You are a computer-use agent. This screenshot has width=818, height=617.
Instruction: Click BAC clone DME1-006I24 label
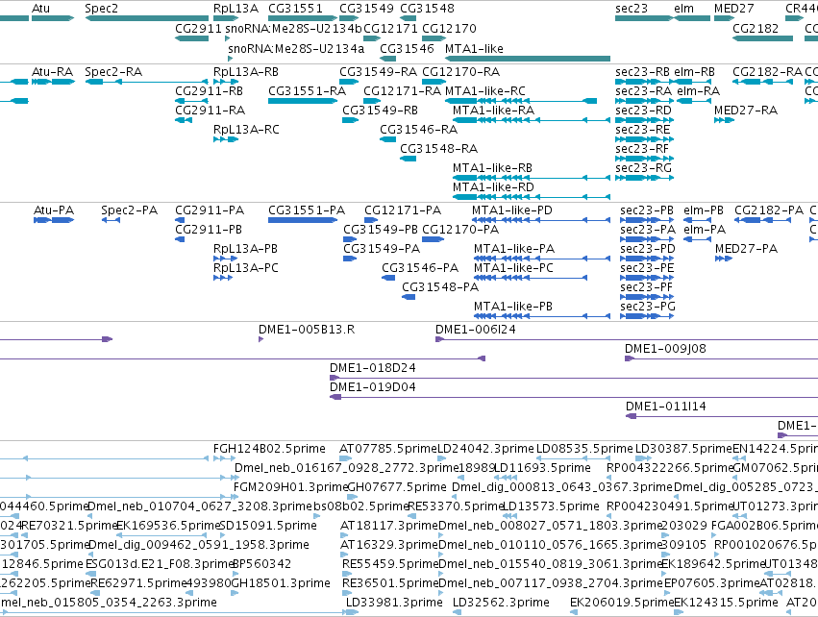475,330
